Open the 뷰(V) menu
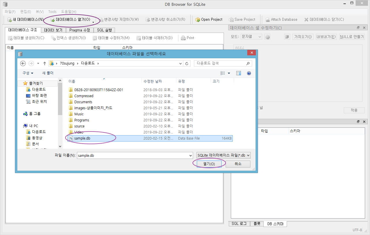 click(40, 12)
